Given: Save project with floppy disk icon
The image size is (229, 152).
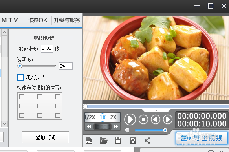Looking at the screenshot, I should [x=118, y=141].
